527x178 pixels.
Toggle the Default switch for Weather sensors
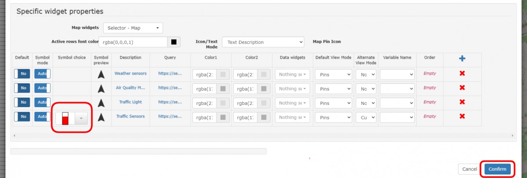click(x=22, y=74)
